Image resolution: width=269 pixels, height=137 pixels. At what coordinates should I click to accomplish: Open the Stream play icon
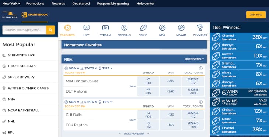point(105,28)
